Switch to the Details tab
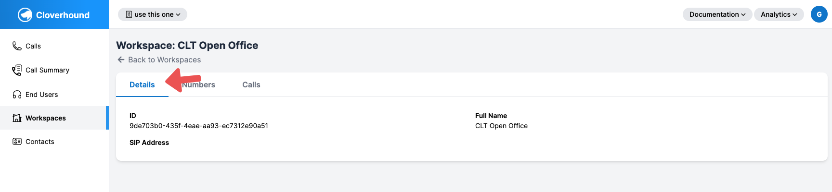The width and height of the screenshot is (832, 192). [x=142, y=84]
